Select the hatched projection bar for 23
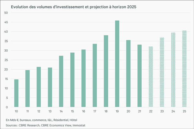Viewport: 194px width, 129px height. point(162,72)
